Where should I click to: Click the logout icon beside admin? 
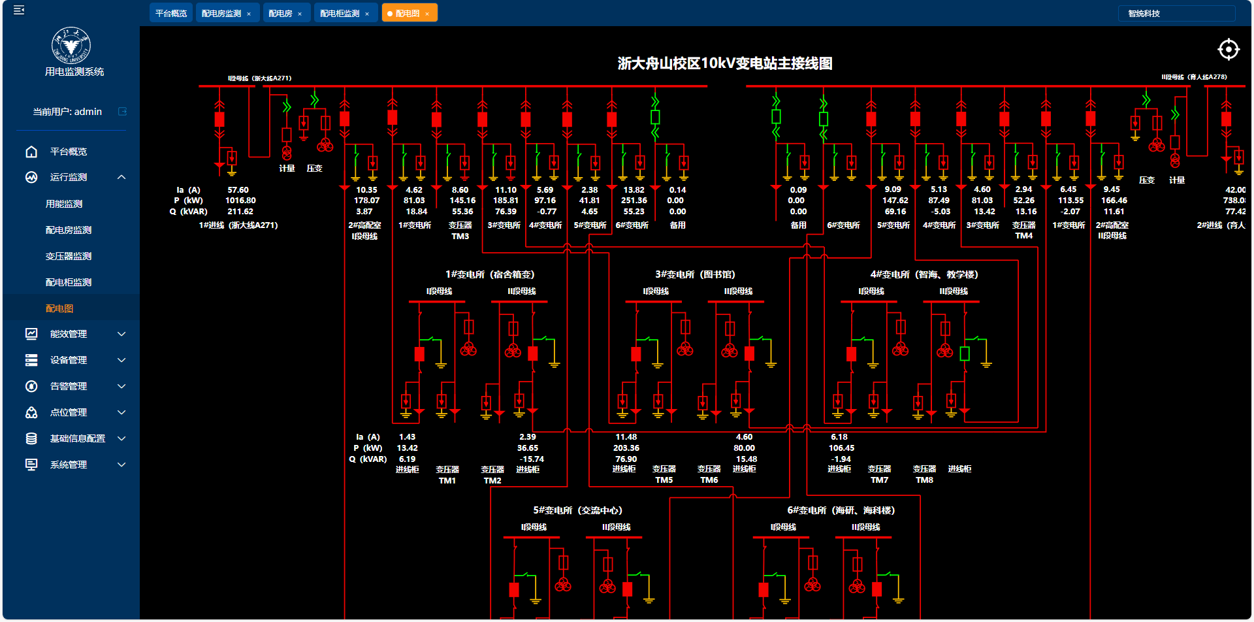pos(122,112)
